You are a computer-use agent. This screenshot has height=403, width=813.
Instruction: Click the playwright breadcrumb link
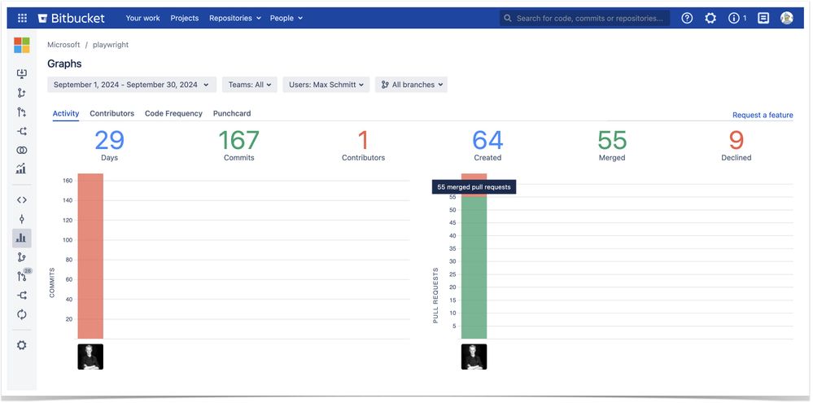[111, 45]
